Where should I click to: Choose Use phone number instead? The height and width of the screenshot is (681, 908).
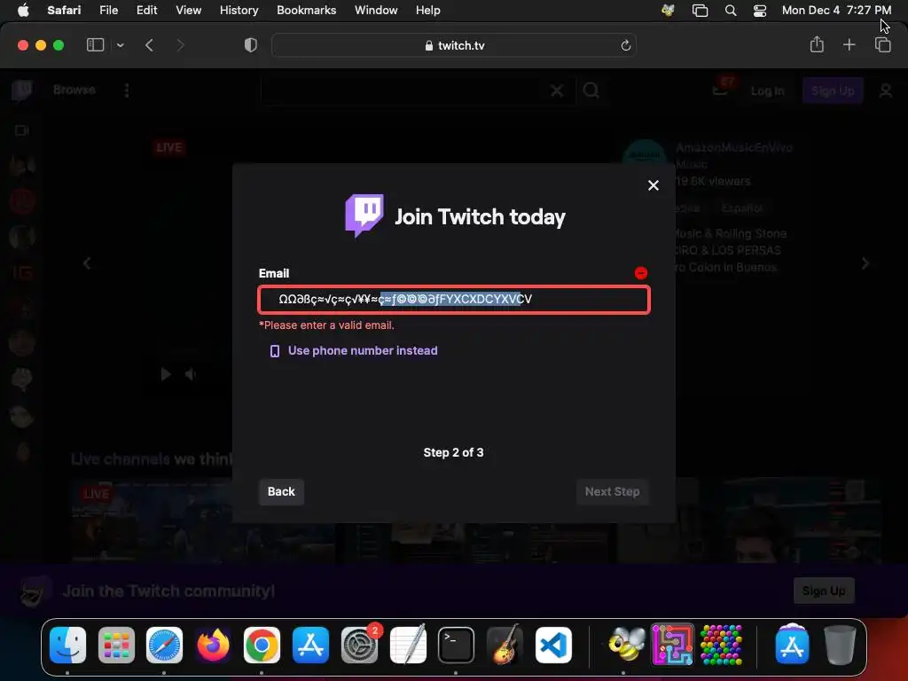(363, 350)
